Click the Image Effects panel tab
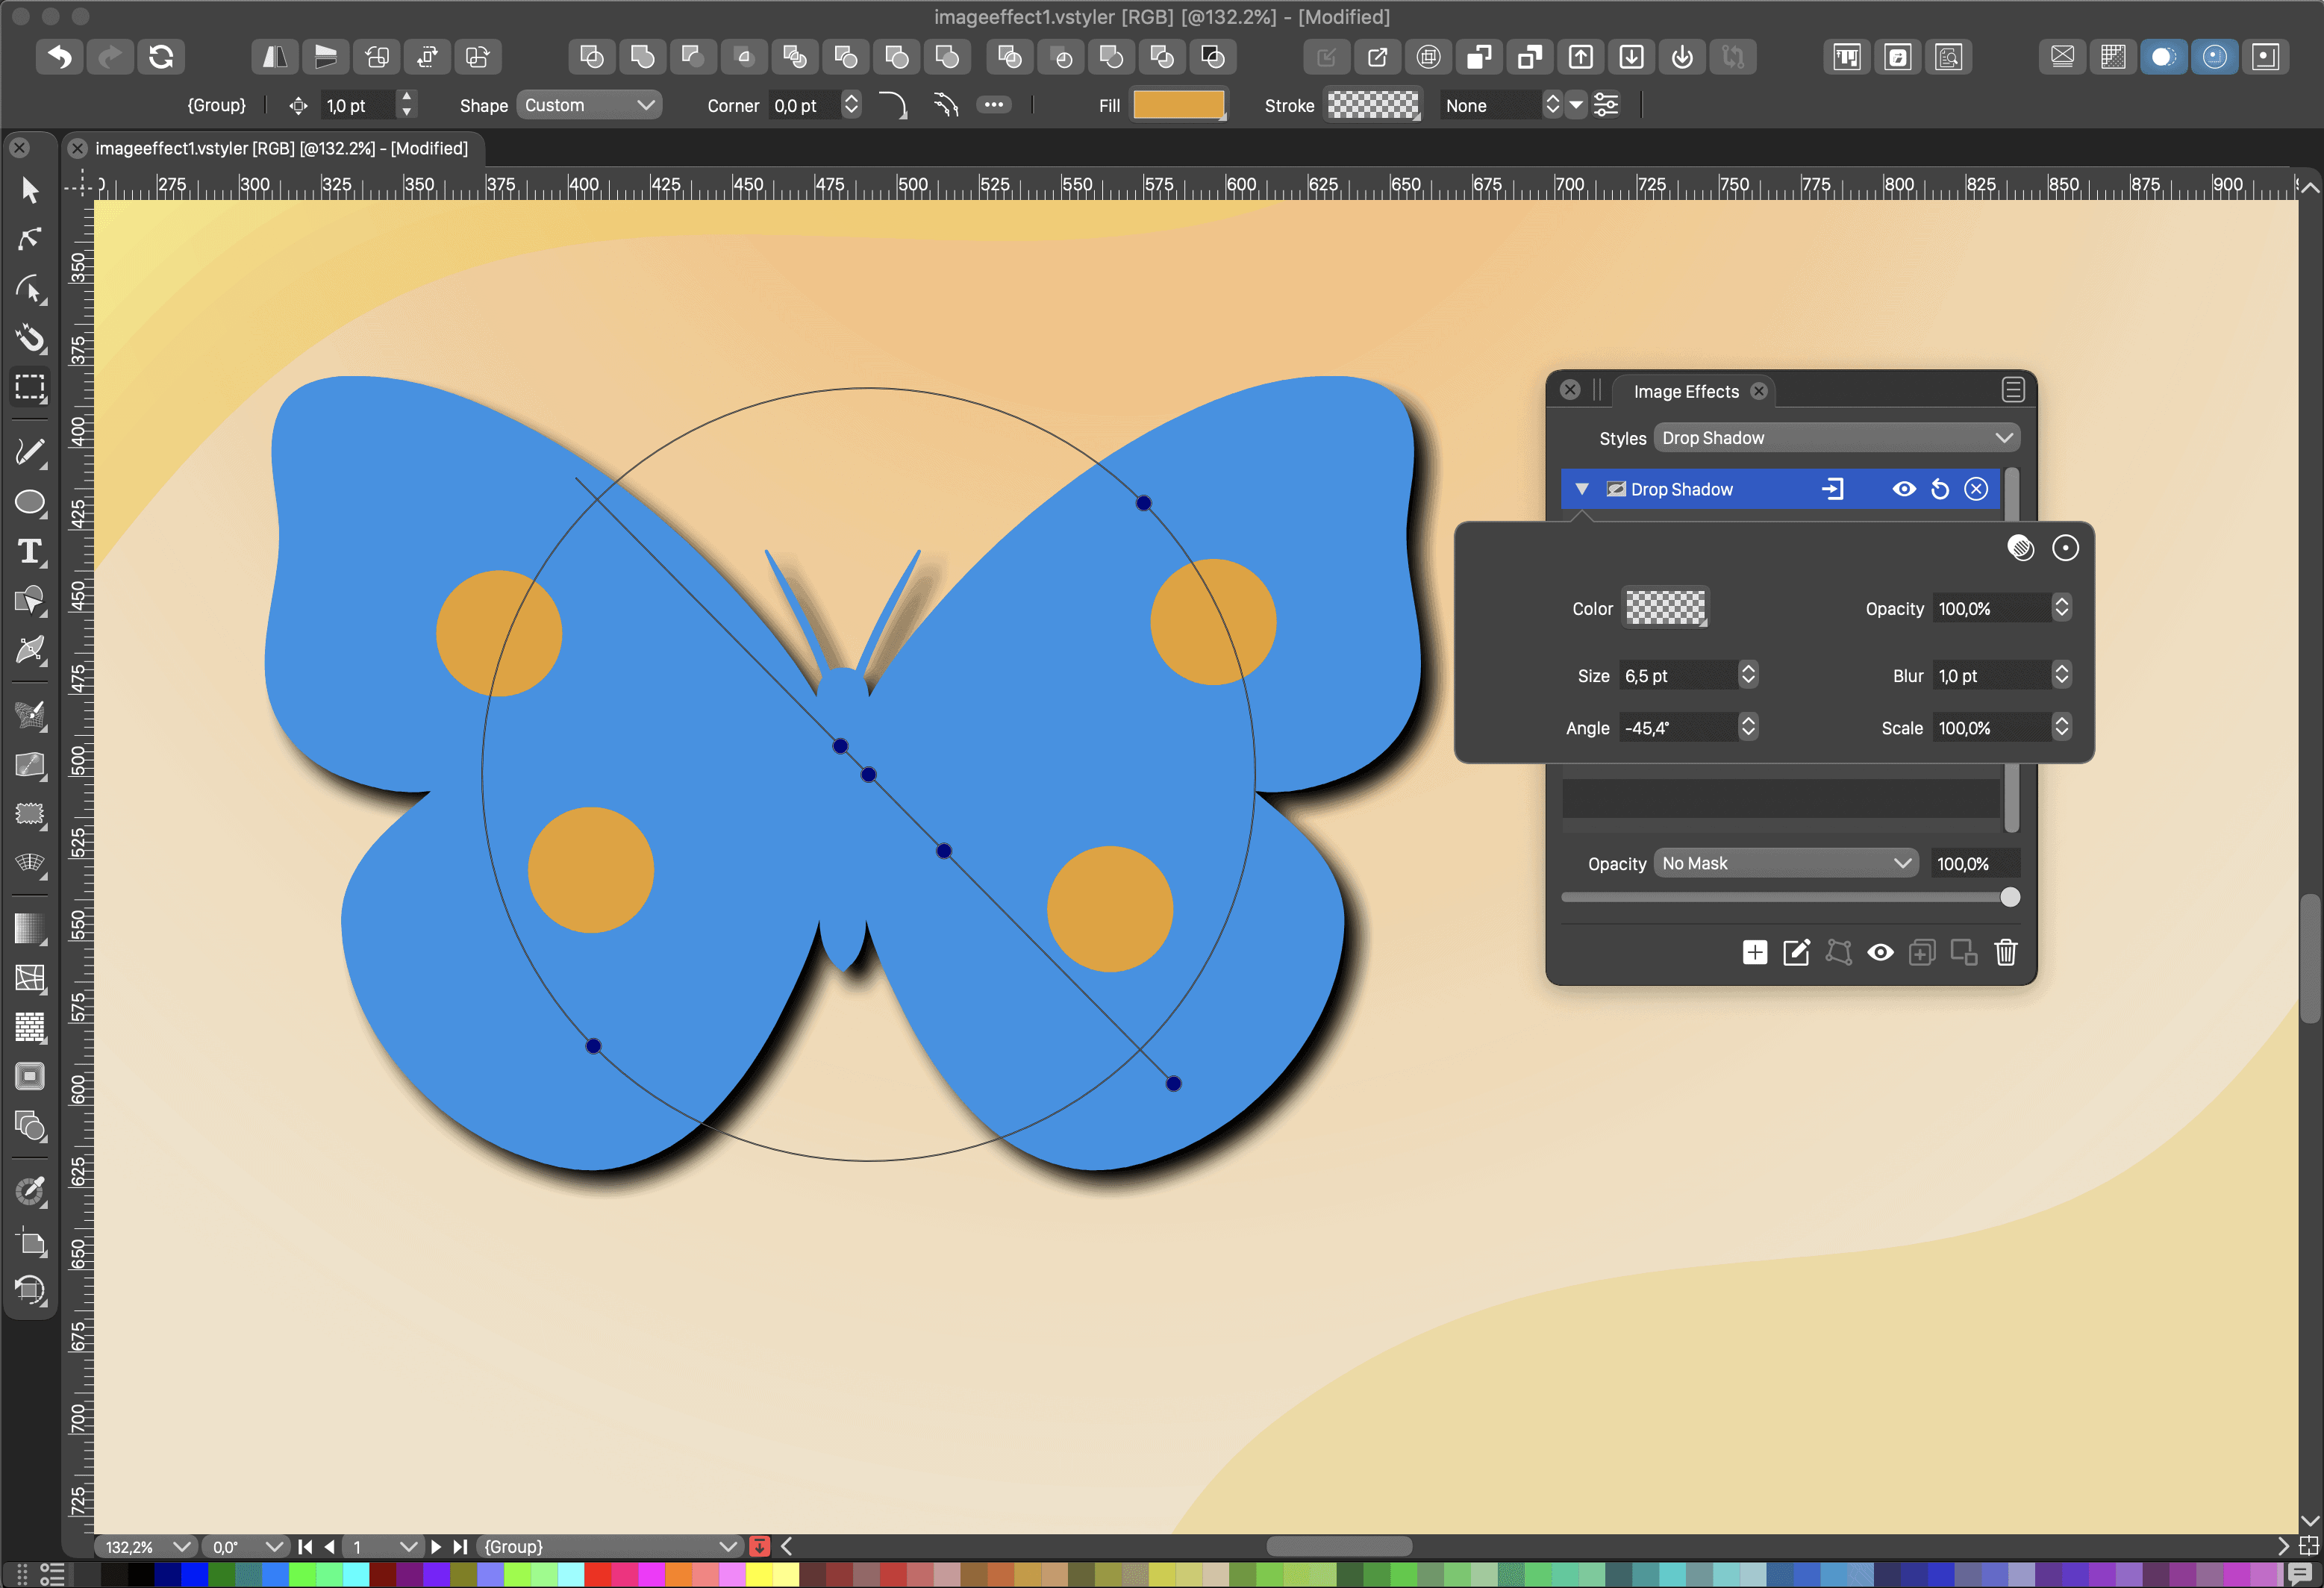Screen dimensions: 2324x1588 (x=1686, y=391)
